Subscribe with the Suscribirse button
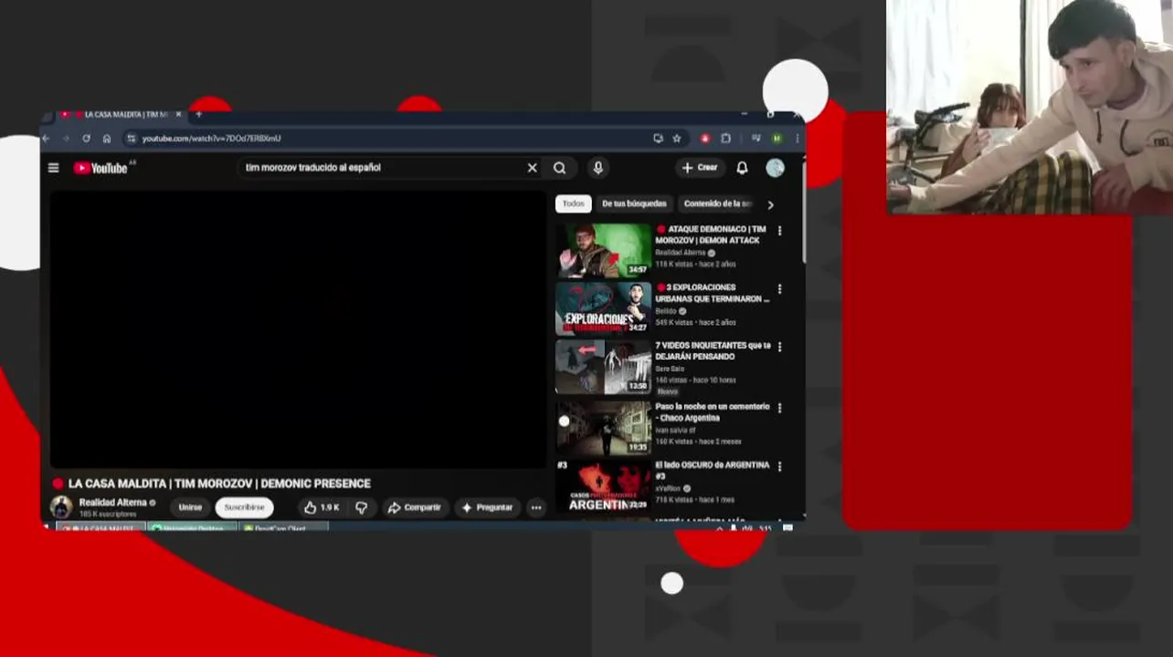 [244, 507]
